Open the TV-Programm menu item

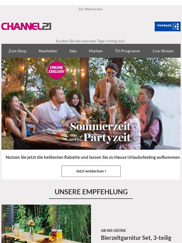(127, 51)
